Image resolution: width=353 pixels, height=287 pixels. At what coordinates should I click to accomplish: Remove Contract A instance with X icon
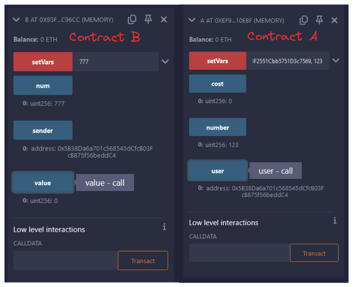(334, 20)
